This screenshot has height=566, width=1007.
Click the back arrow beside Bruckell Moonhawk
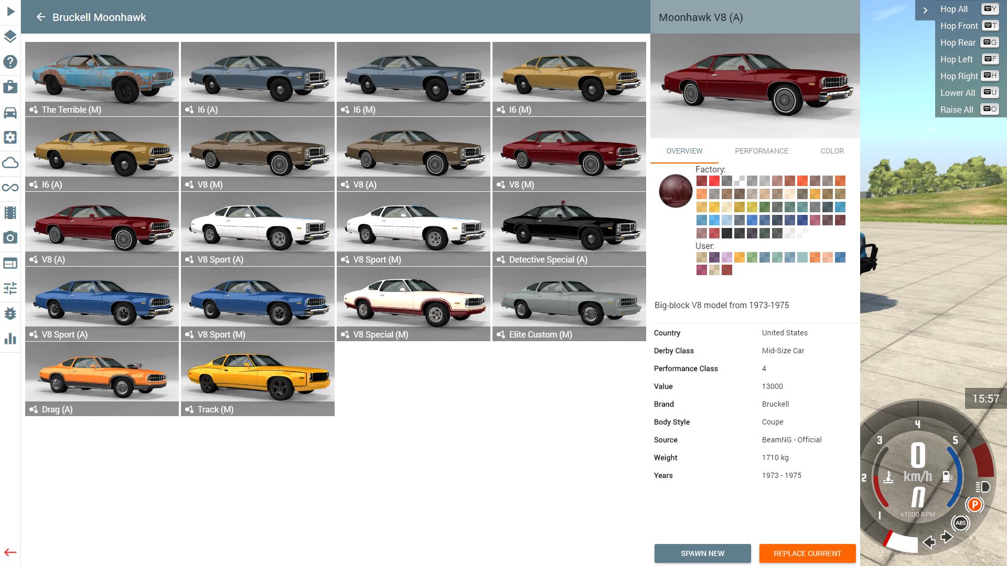pos(40,17)
